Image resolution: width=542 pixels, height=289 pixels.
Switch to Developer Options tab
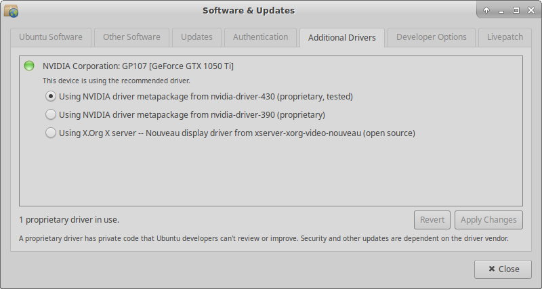(x=431, y=37)
